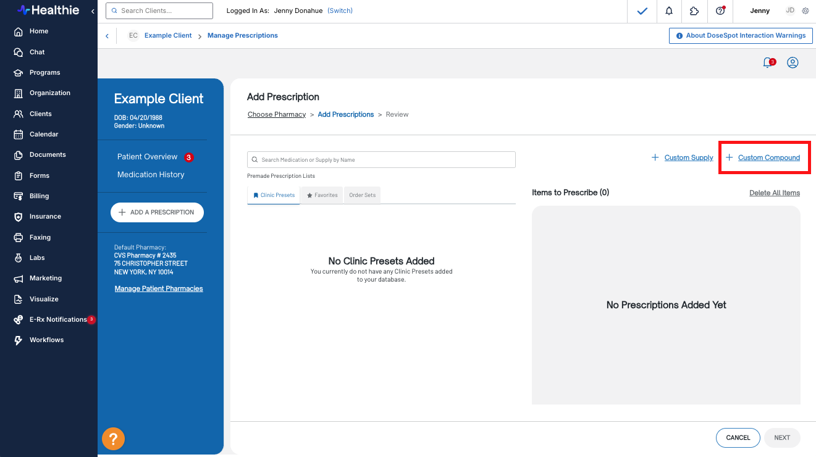816x457 pixels.
Task: Open Programs in the sidebar
Action: [x=44, y=73]
